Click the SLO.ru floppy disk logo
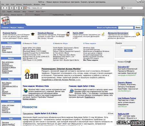The height and width of the screenshot is (126, 145). (6, 21)
